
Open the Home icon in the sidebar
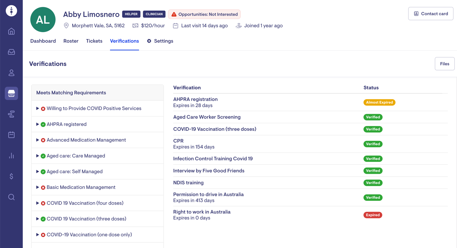11,31
